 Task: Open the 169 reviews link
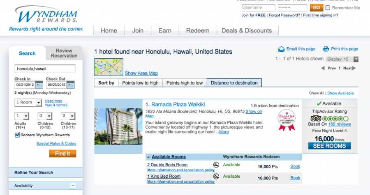340,124
